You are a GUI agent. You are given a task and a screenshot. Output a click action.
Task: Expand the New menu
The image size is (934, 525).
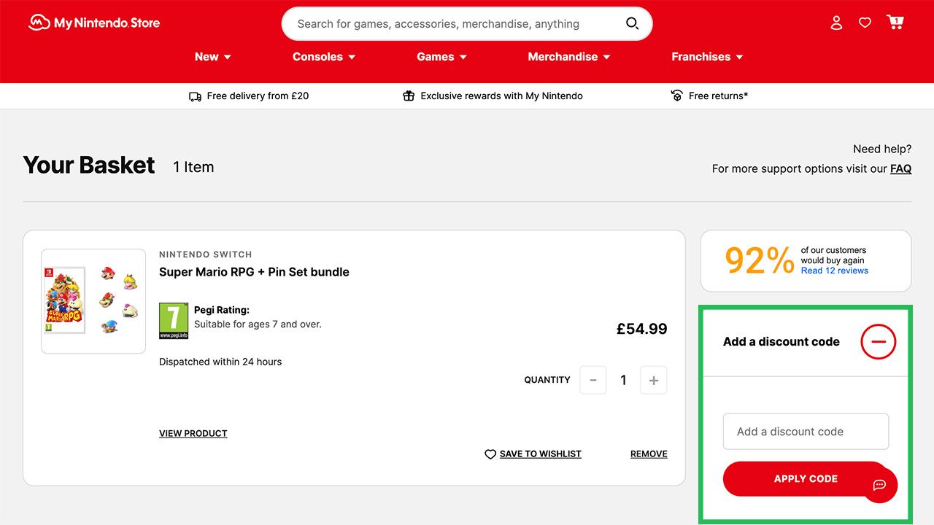pos(212,57)
